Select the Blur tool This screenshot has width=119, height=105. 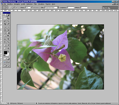(x=5, y=36)
